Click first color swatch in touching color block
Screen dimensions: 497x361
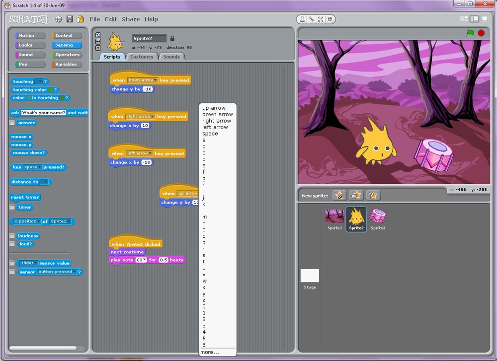tap(50, 89)
